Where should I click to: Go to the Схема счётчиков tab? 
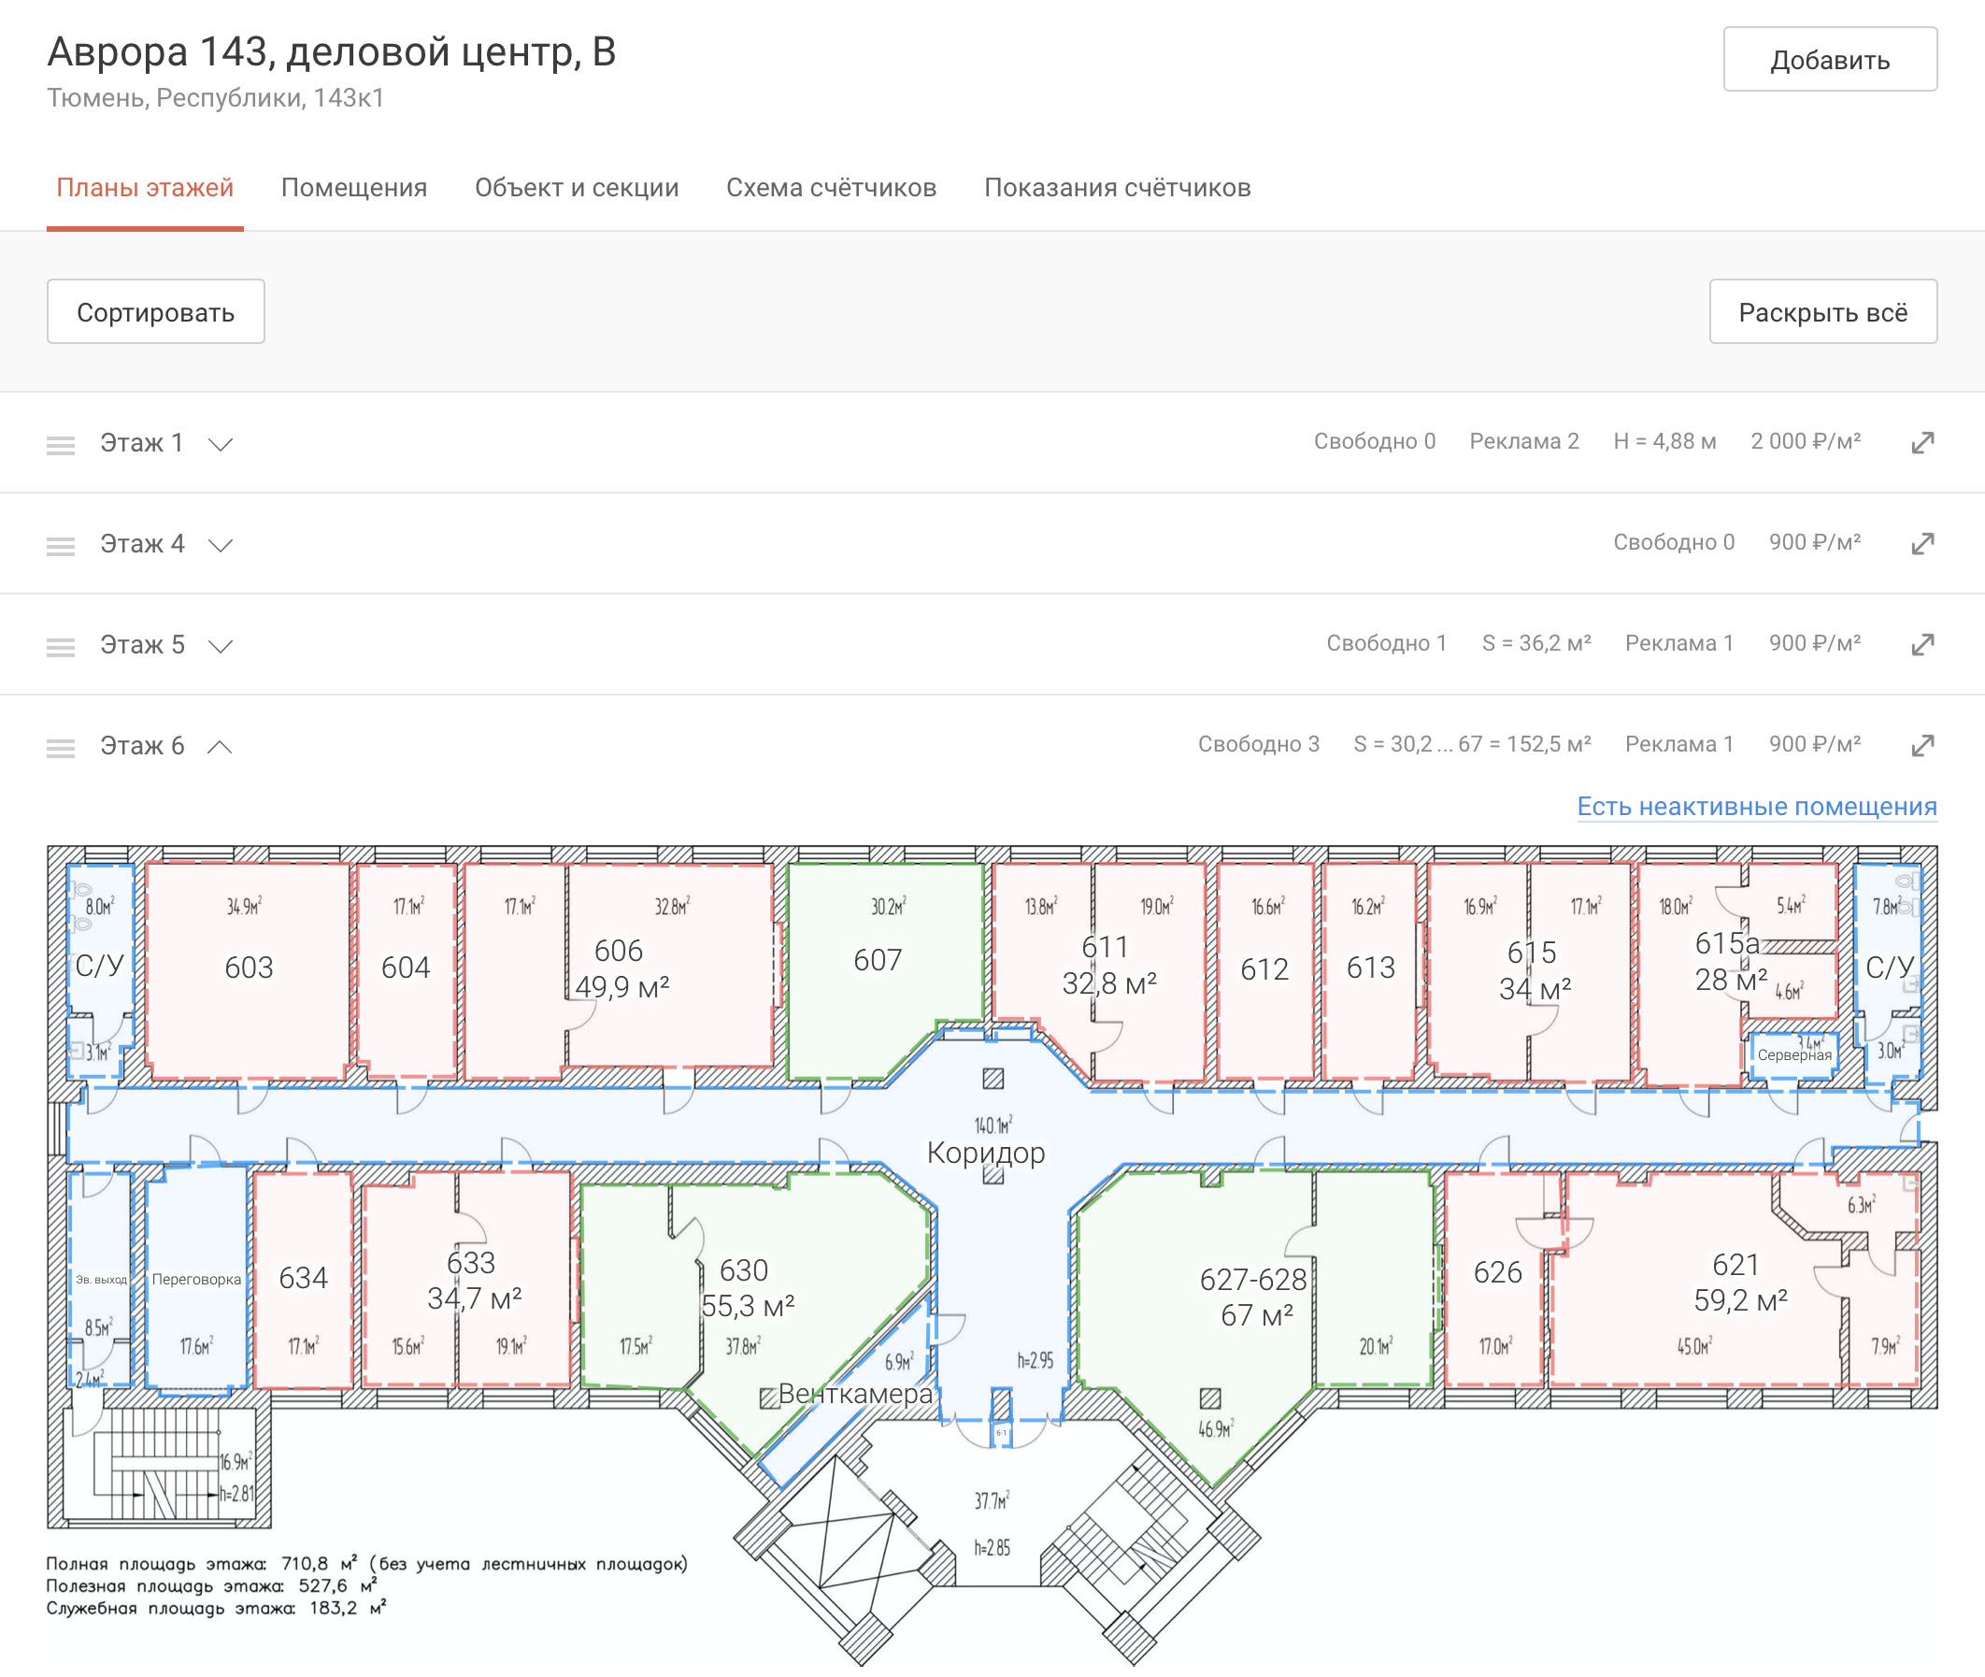click(832, 187)
